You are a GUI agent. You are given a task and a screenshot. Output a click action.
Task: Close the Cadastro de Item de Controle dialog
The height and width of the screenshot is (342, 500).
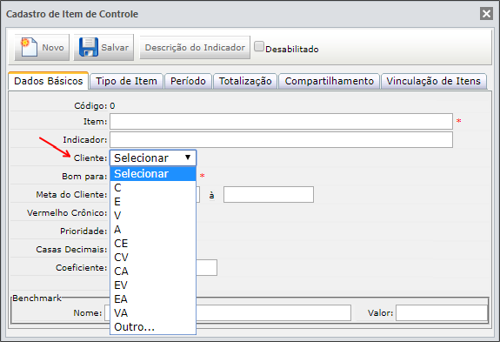(x=486, y=14)
